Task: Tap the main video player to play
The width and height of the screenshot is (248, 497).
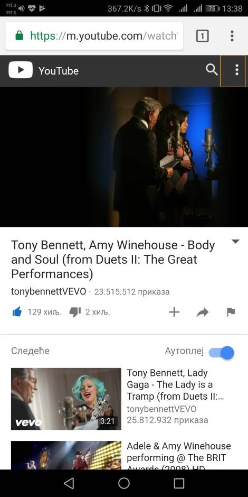Action: 124,157
